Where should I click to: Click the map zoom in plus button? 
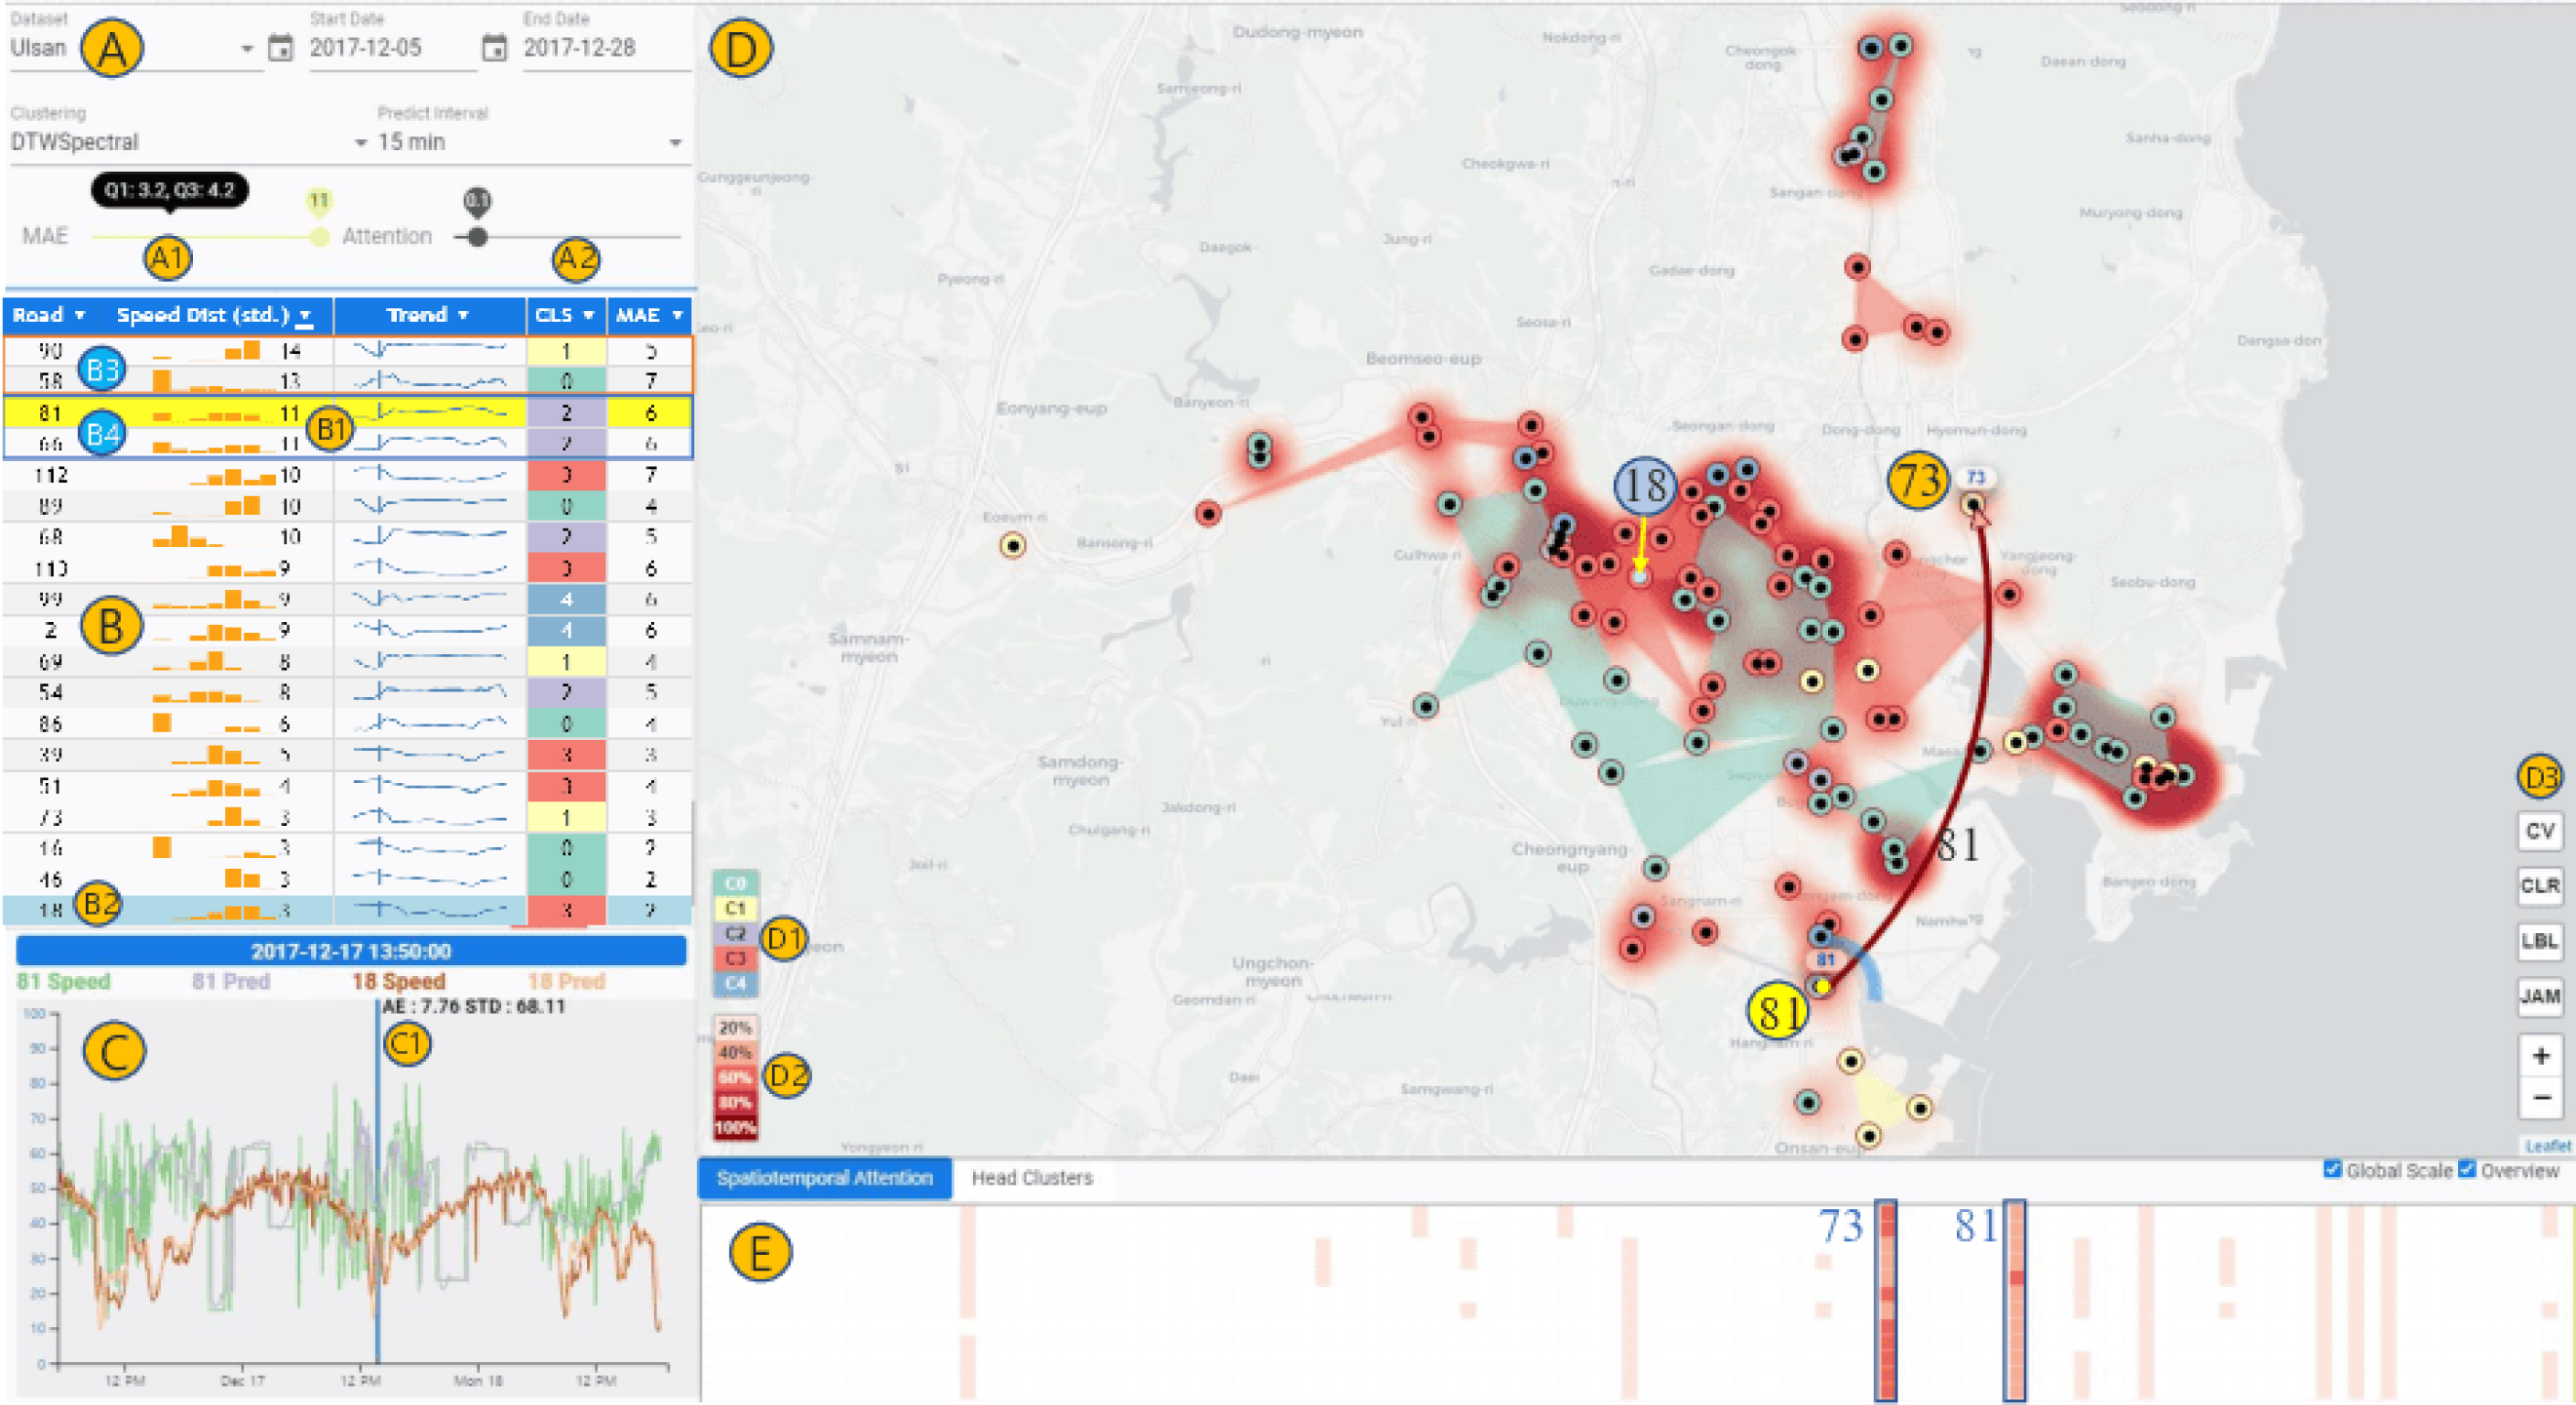click(2540, 1056)
